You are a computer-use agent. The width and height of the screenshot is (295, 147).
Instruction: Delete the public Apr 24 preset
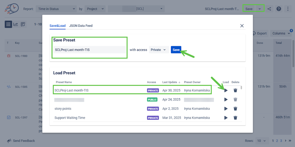(235, 99)
